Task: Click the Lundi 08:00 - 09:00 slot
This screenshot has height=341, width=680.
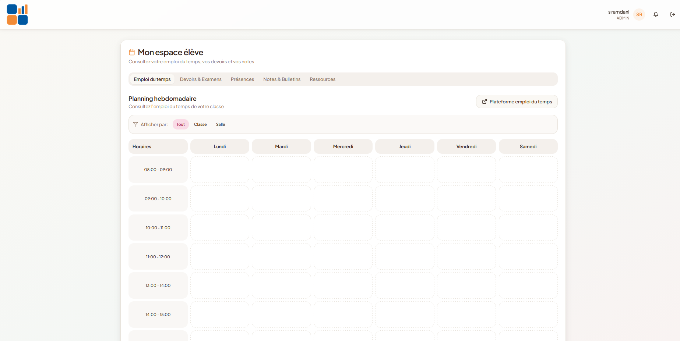Action: [220, 170]
